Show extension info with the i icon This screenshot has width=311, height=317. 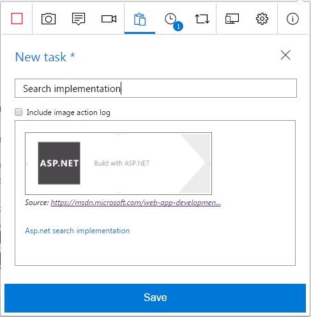click(x=292, y=19)
